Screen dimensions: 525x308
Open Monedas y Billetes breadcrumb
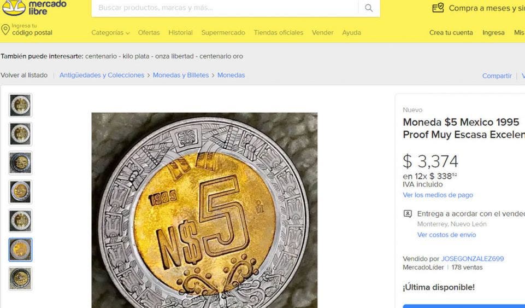[x=181, y=75]
